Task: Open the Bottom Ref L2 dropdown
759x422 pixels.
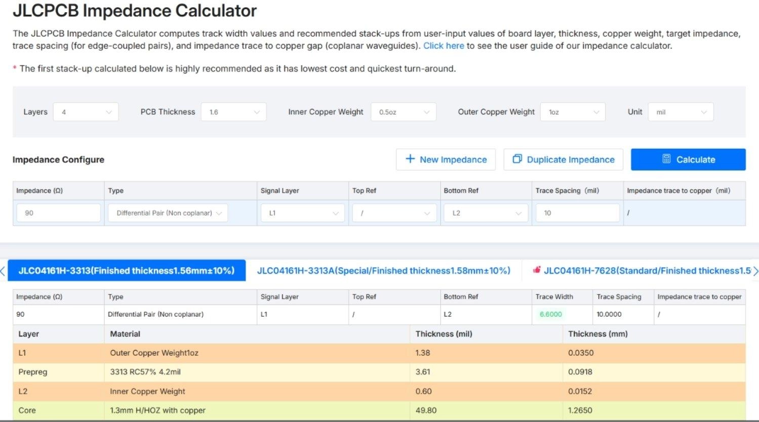Action: (x=486, y=213)
